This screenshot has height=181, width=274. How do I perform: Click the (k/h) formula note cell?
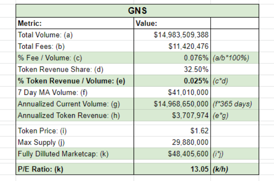point(220,169)
